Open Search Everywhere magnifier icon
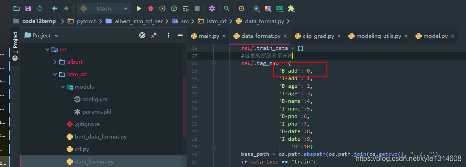Image resolution: width=466 pixels, height=167 pixels. tap(226, 8)
